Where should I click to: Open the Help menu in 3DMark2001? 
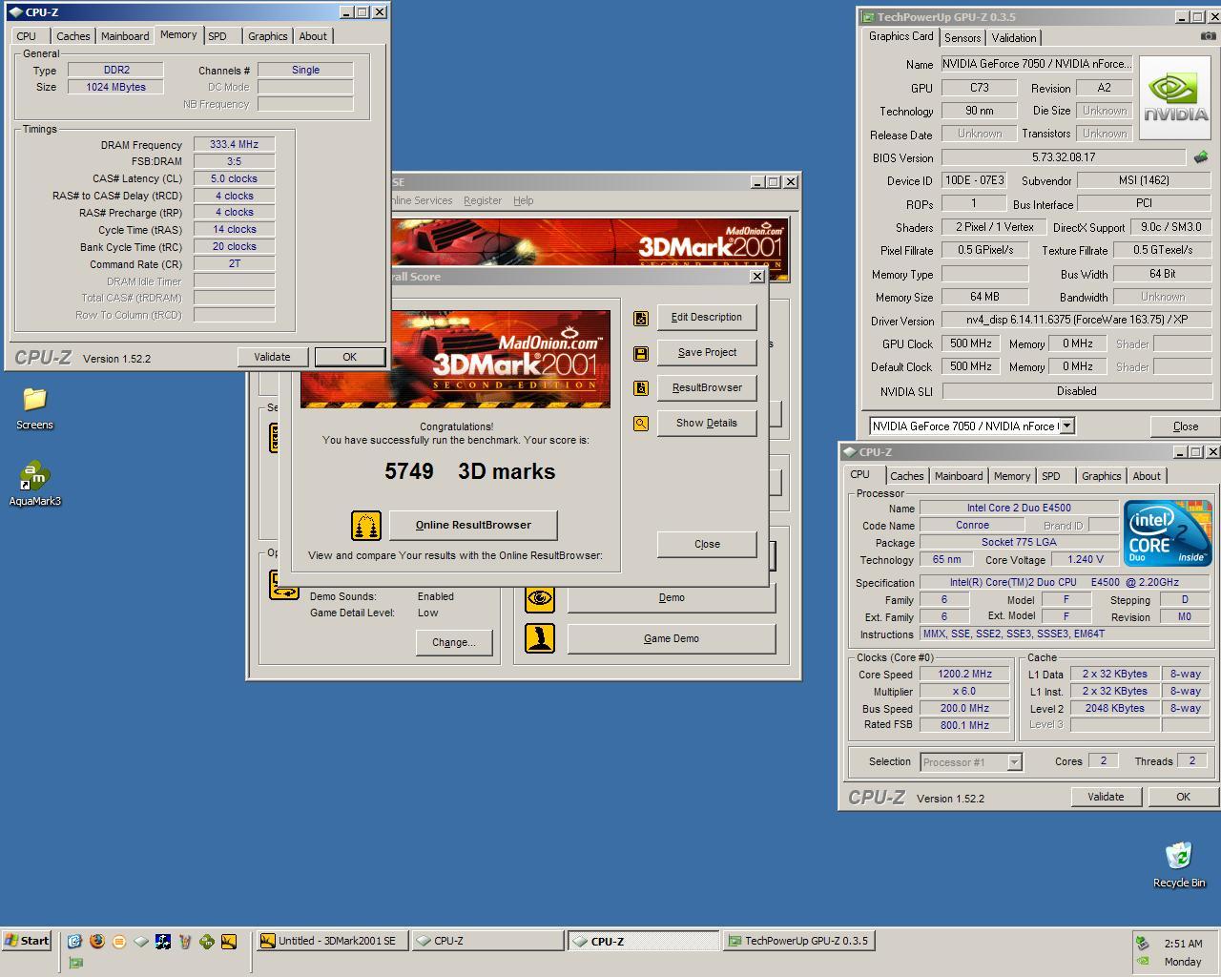click(523, 200)
